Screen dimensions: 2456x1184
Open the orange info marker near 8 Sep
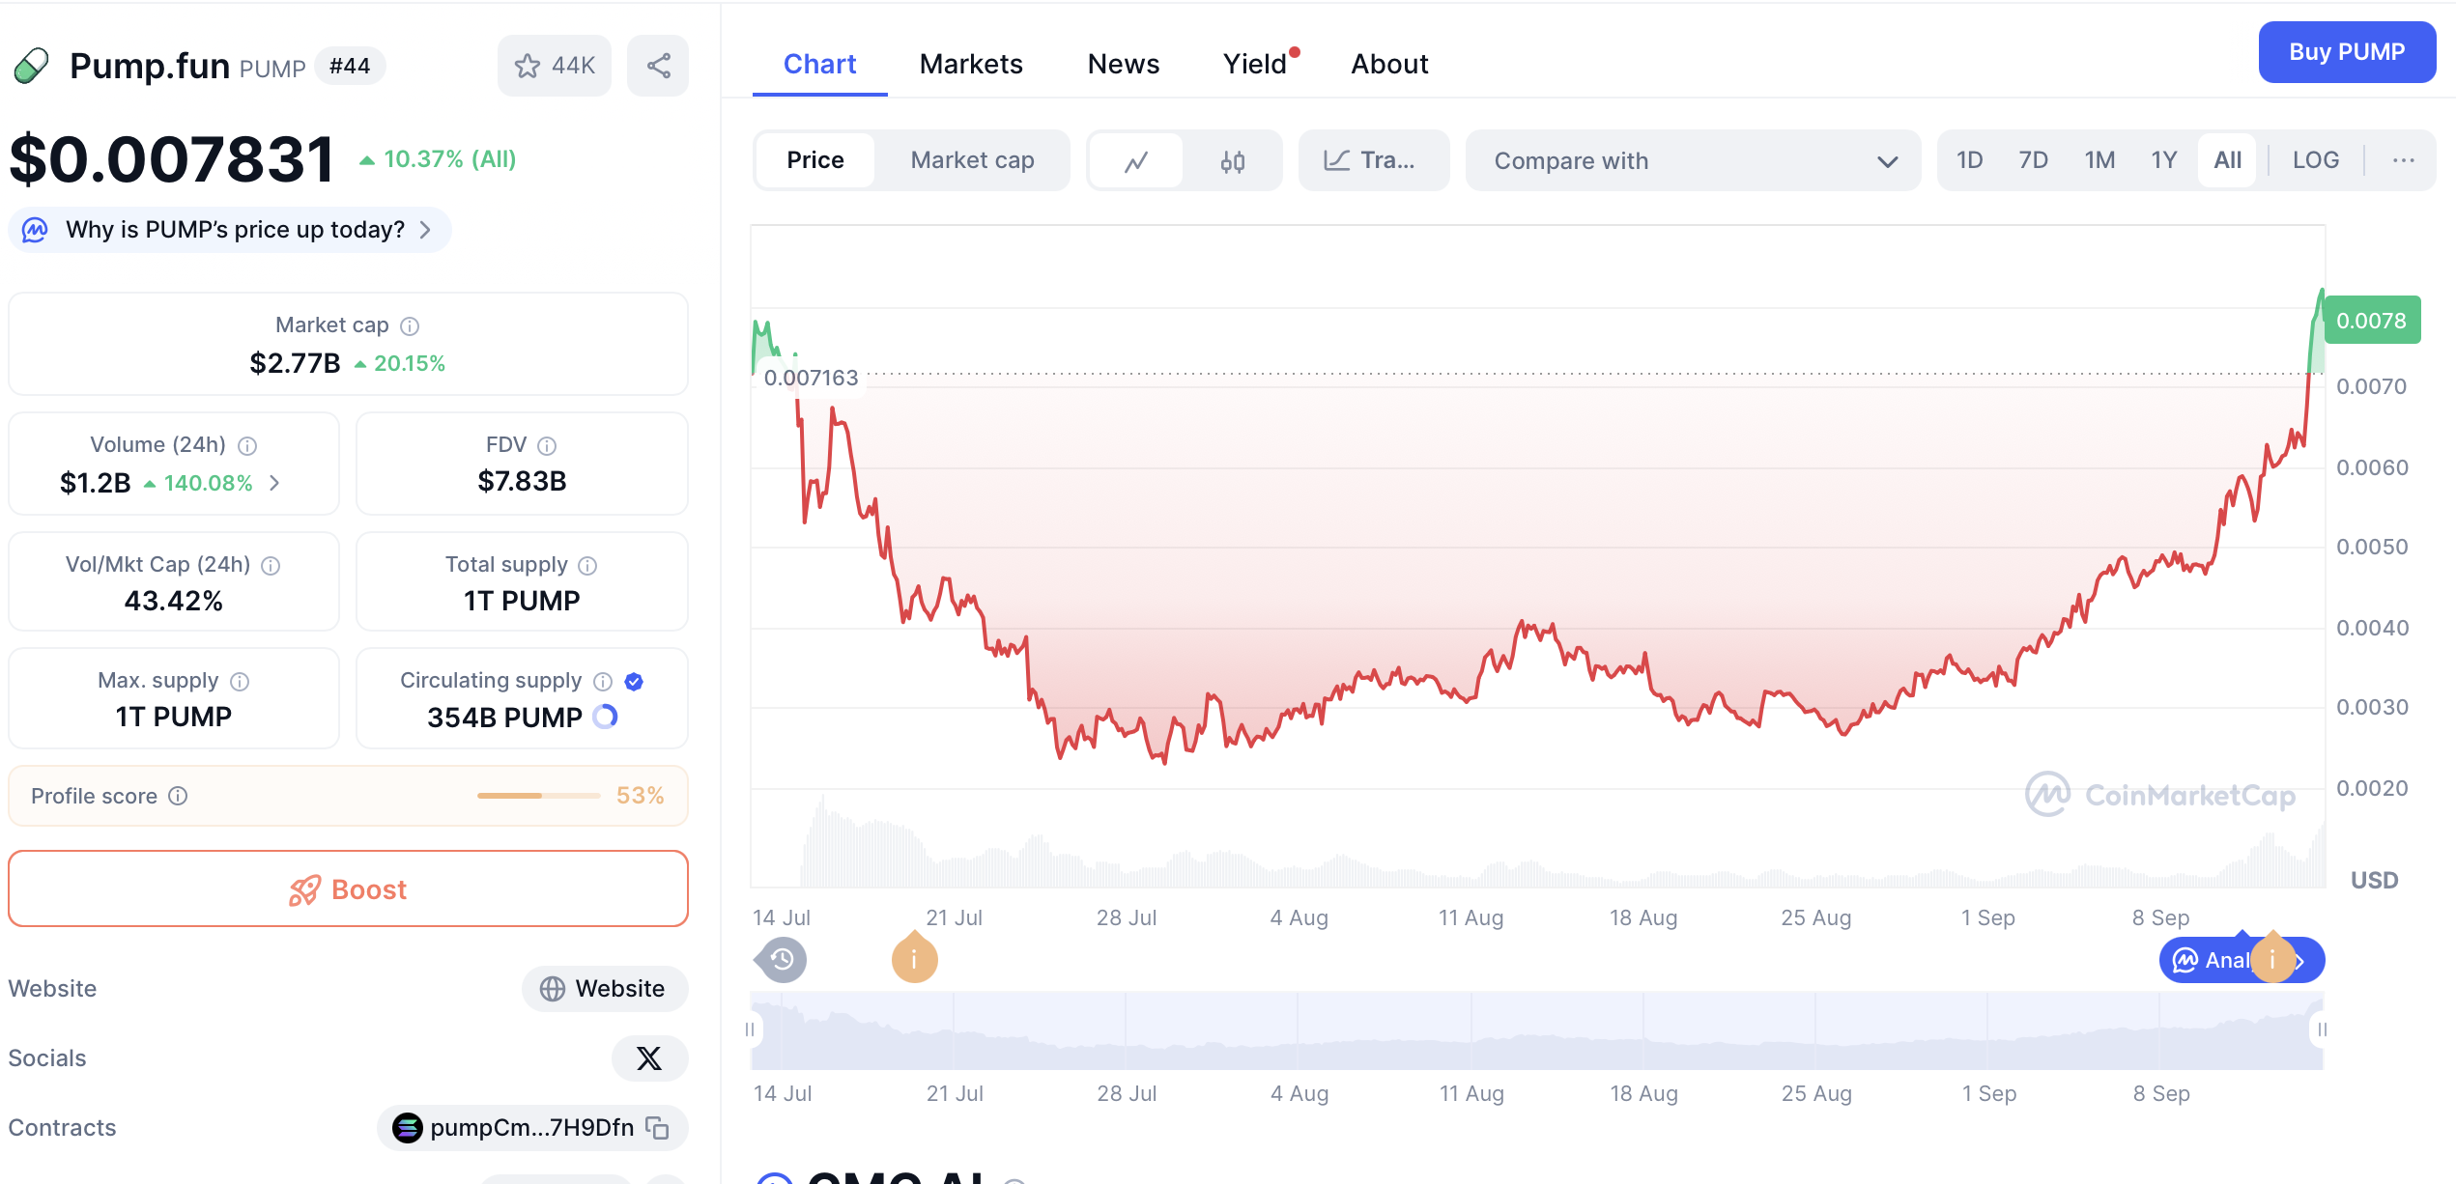click(x=2271, y=960)
